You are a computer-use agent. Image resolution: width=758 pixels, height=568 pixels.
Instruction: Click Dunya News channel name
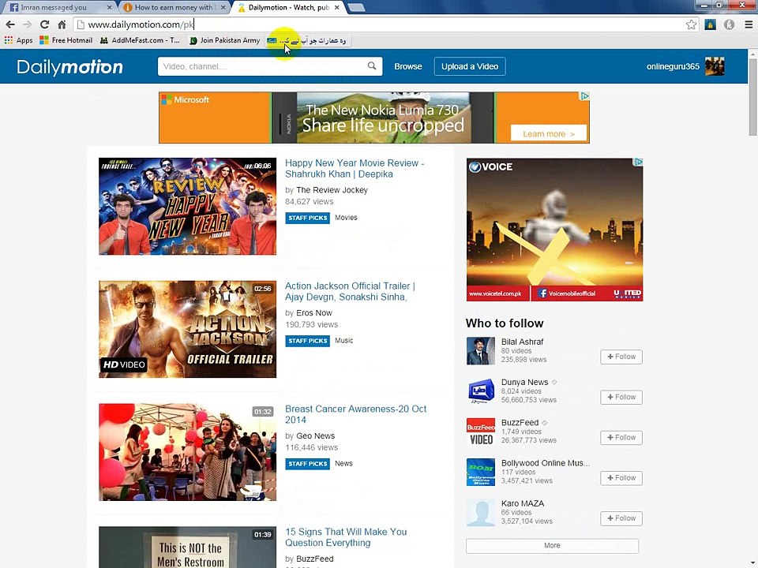524,382
